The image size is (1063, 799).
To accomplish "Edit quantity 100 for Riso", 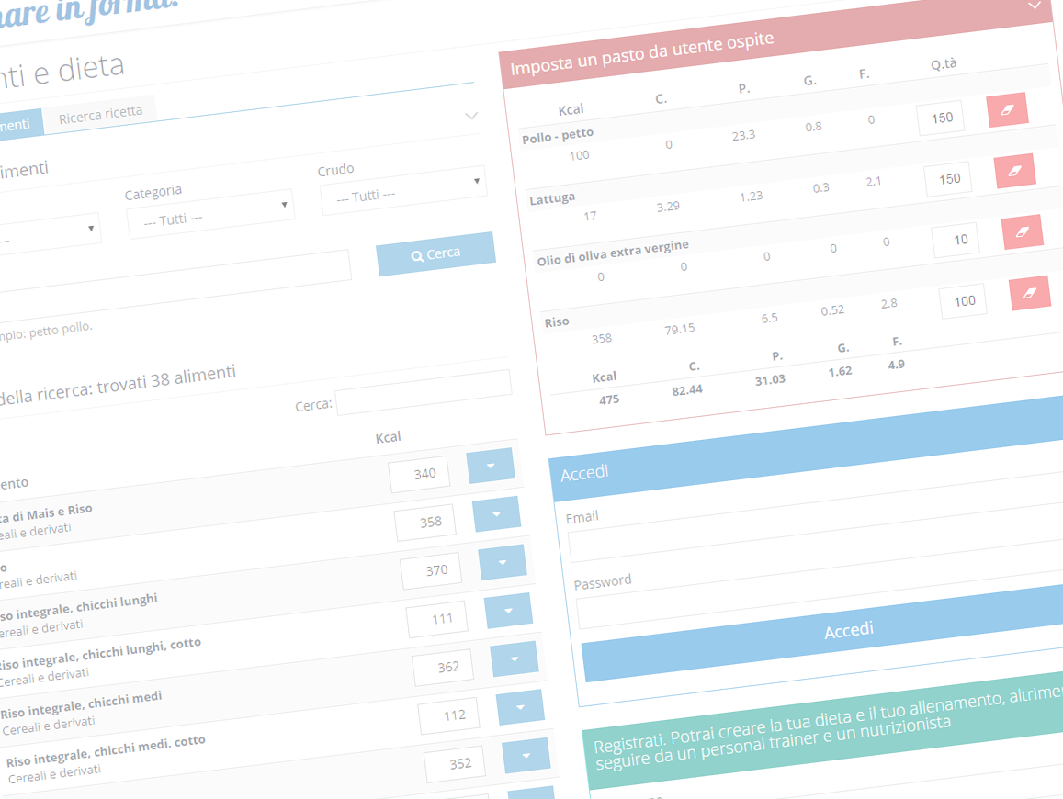I will pyautogui.click(x=964, y=301).
